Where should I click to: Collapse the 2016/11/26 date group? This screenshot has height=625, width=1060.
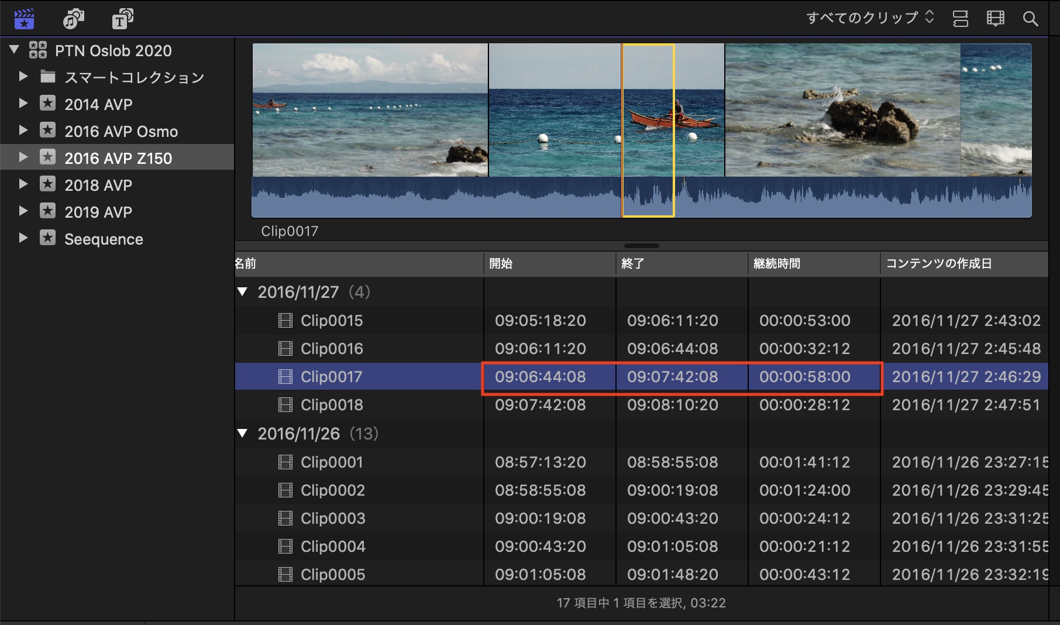click(x=242, y=433)
